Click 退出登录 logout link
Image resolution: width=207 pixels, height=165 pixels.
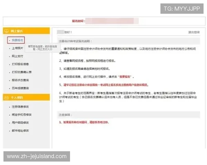pyautogui.click(x=194, y=32)
